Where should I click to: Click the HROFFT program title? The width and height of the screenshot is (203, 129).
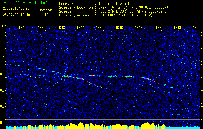click(20, 3)
